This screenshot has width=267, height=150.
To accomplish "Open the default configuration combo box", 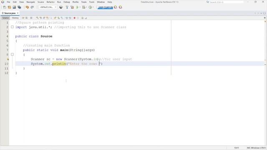I will 48,7.
